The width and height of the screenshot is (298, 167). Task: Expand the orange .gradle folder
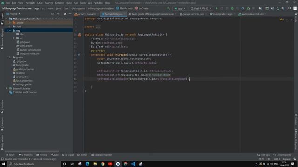10,23
